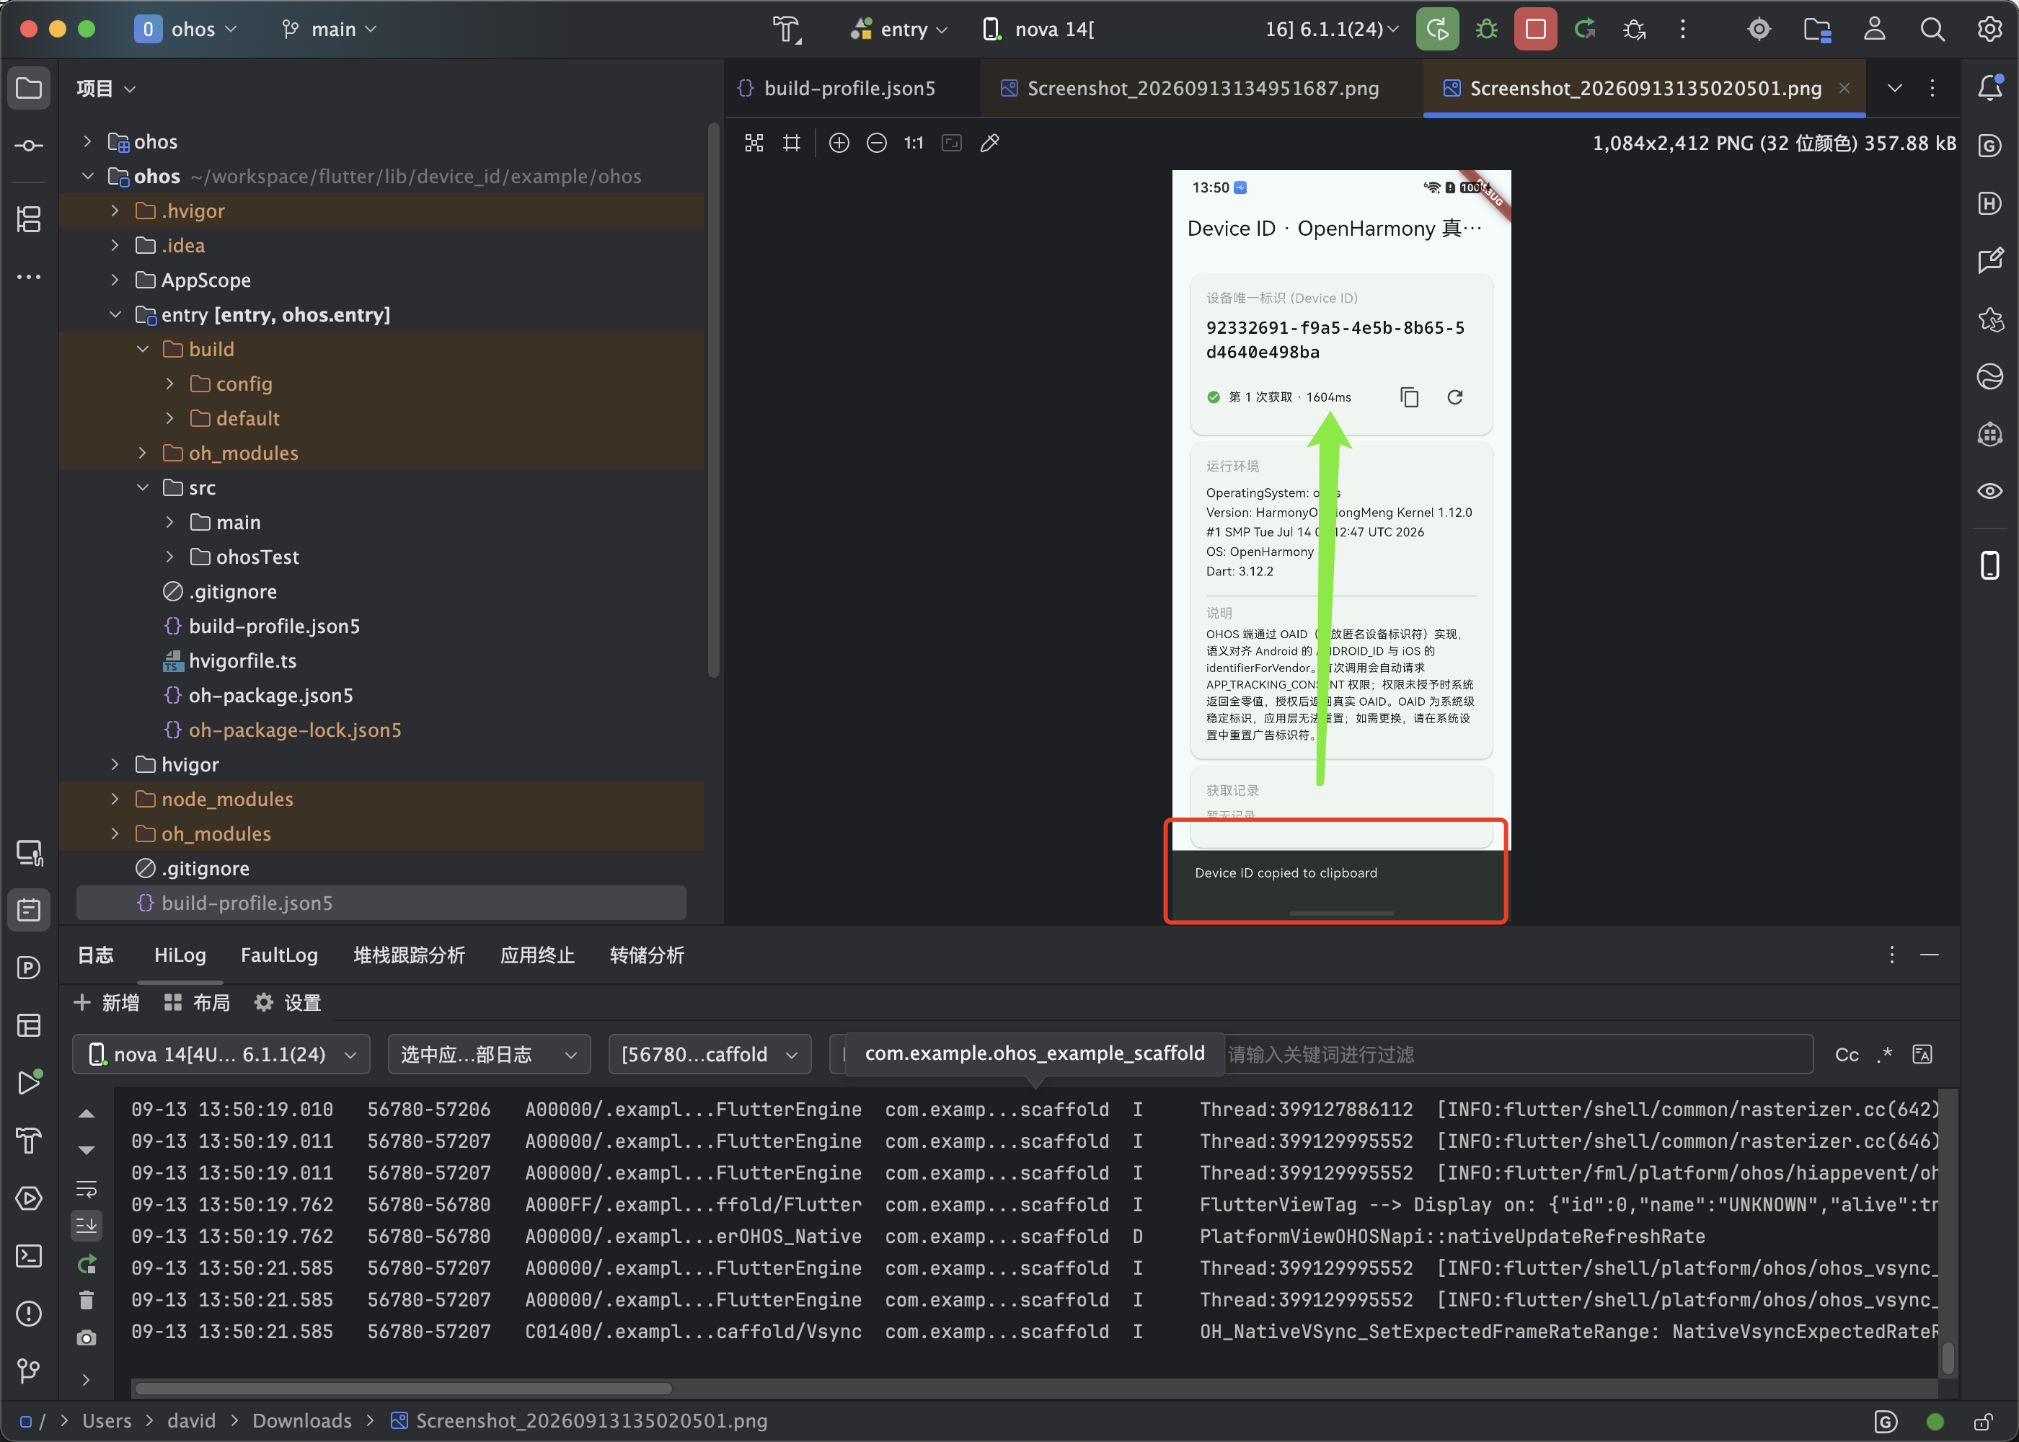This screenshot has width=2019, height=1442.
Task: Click the log horizontal scrollbar
Action: 404,1389
